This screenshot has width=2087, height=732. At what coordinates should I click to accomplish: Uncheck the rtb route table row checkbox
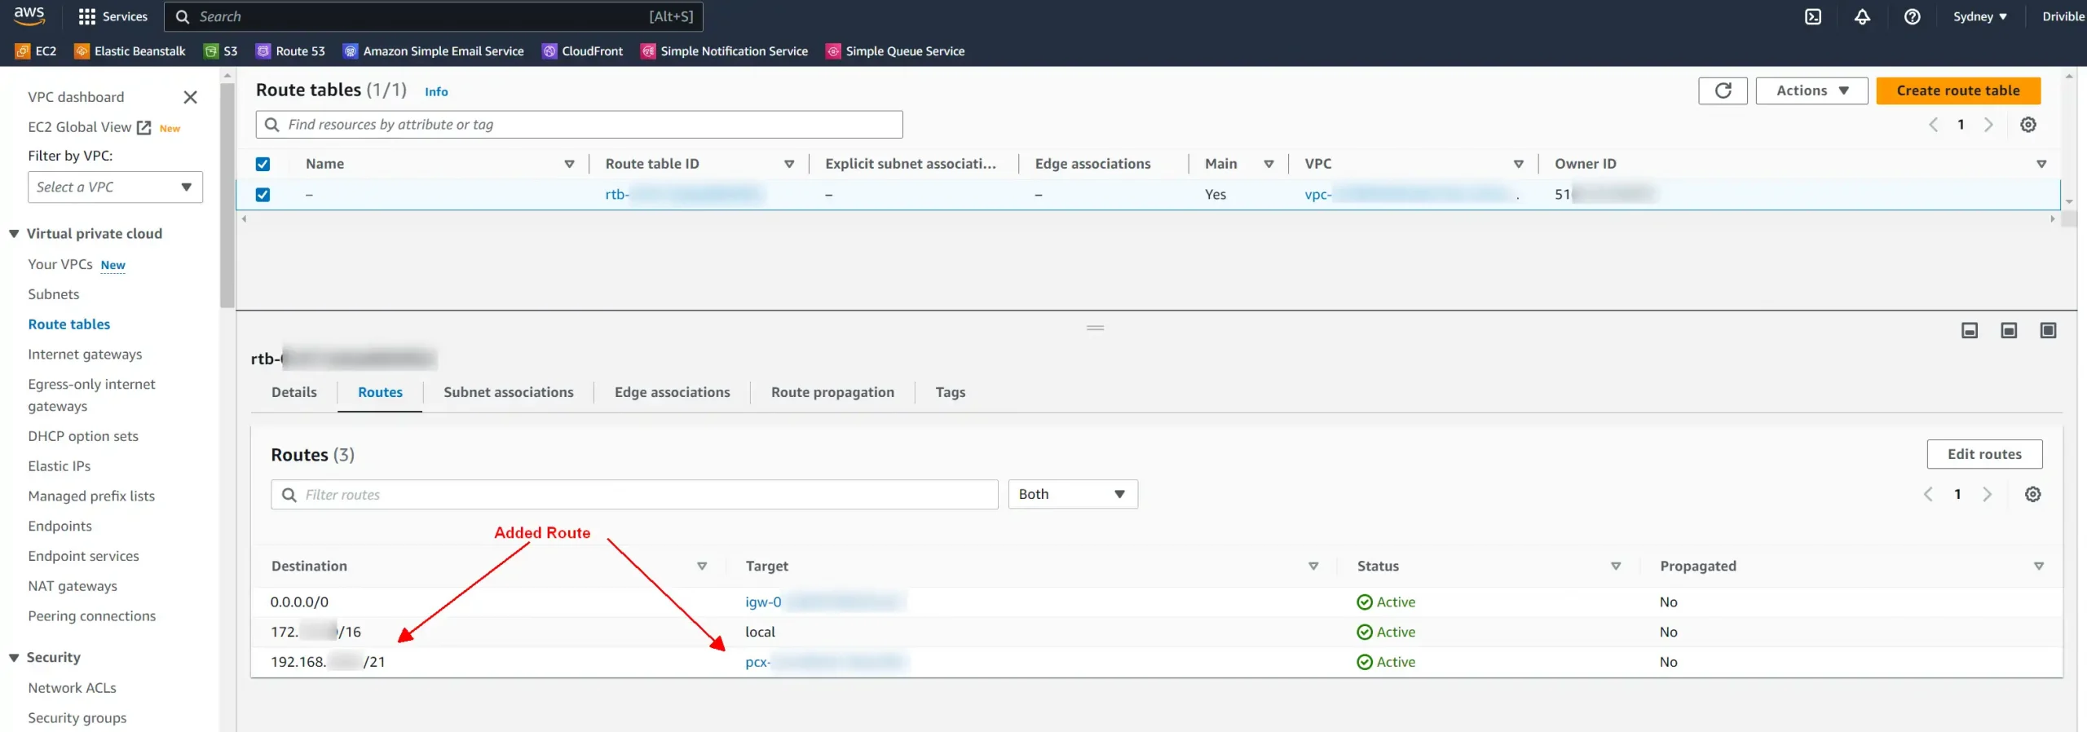(x=263, y=195)
